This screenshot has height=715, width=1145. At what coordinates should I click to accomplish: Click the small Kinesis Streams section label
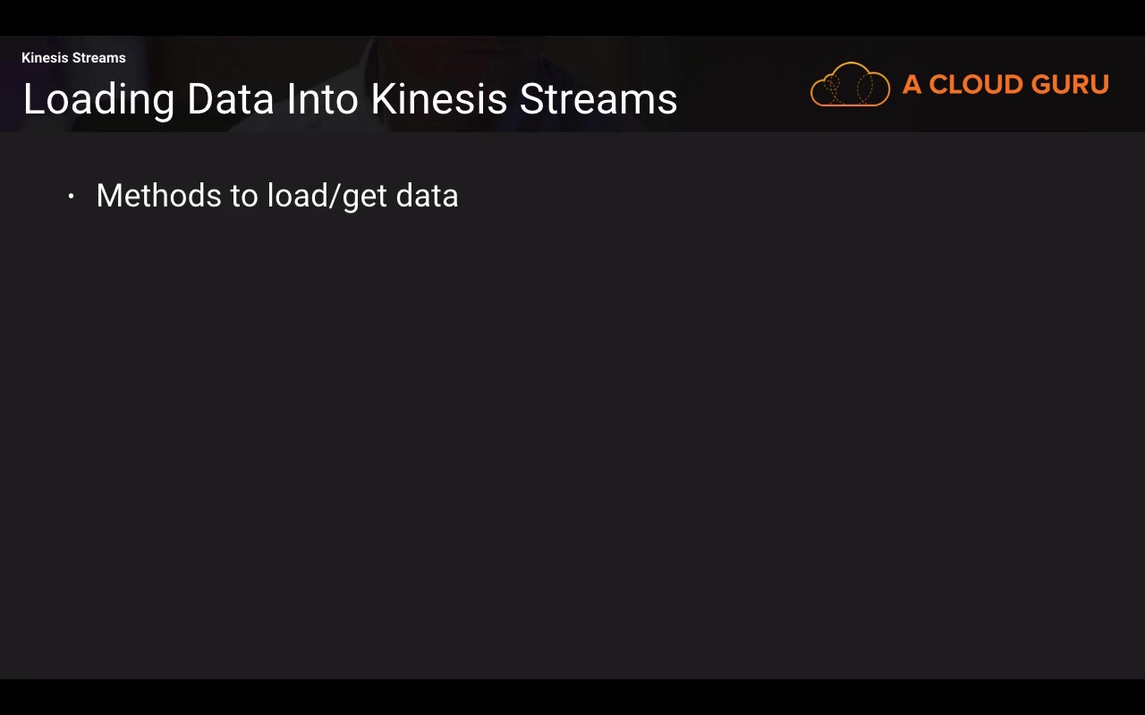pos(73,58)
